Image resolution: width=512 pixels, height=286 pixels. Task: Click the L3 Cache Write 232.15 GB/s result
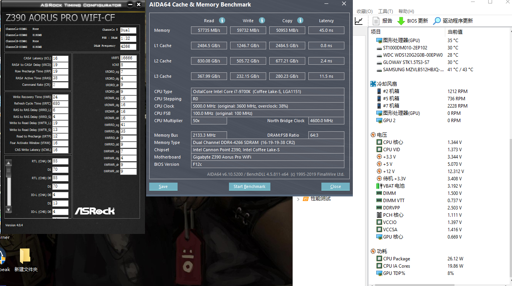pos(248,76)
